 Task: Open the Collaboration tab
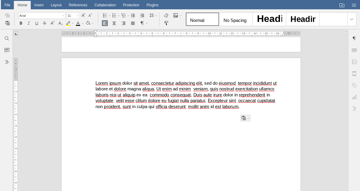coord(105,5)
